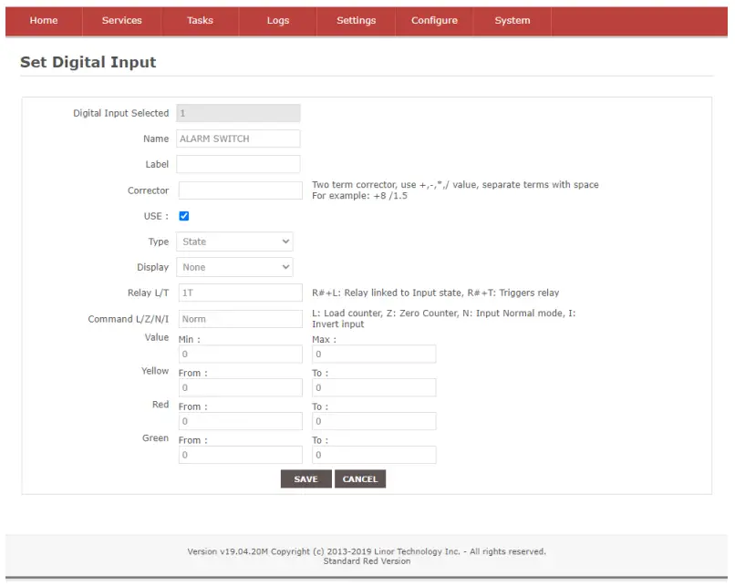
Task: Open the Home menu
Action: [x=44, y=21]
